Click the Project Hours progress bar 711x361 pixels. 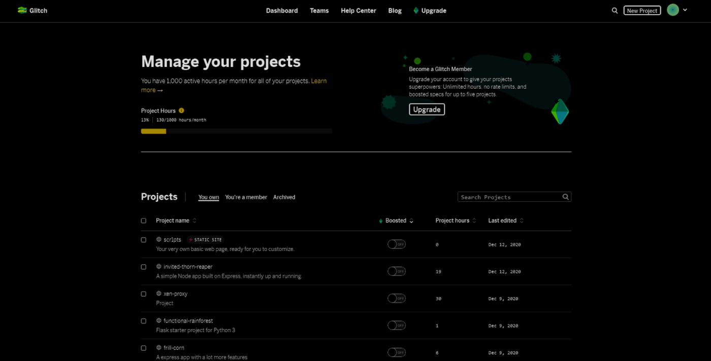pyautogui.click(x=236, y=131)
